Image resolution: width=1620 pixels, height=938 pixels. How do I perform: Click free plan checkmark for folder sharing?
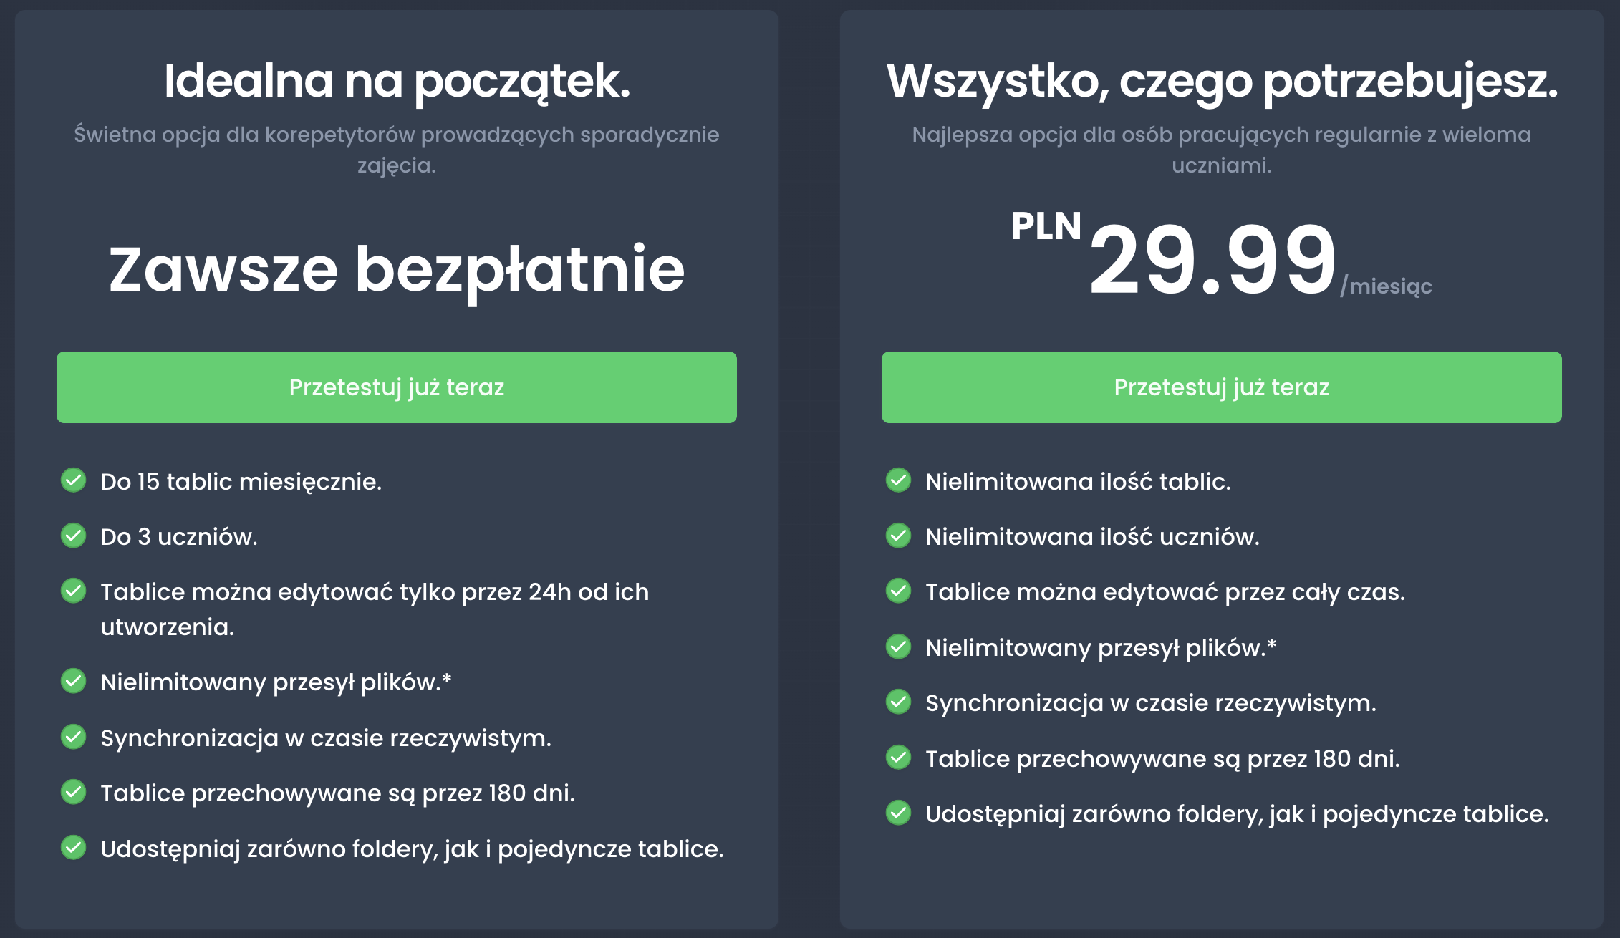74,847
